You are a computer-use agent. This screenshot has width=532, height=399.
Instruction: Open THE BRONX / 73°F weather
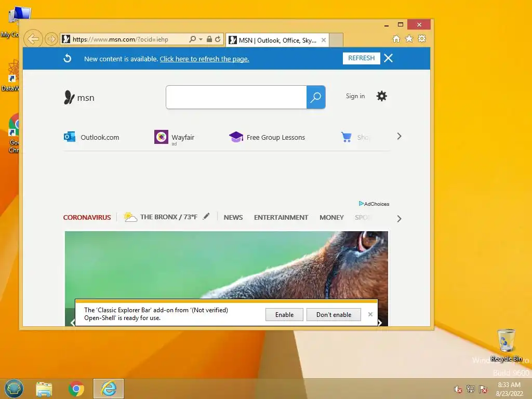click(x=161, y=217)
